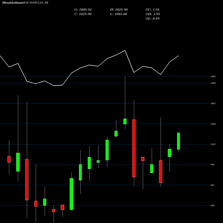The image size is (223, 223).
Task: Click the high price value H: 1028.90
Action: tap(119, 10)
